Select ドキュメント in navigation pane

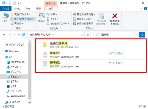point(14,77)
